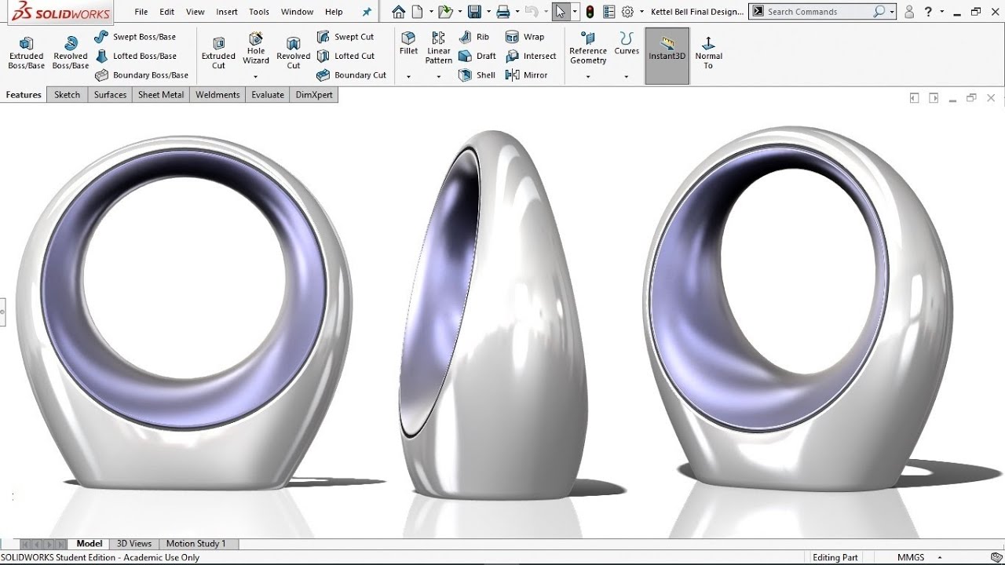
Task: Click the Linear Pattern tool
Action: click(x=439, y=49)
